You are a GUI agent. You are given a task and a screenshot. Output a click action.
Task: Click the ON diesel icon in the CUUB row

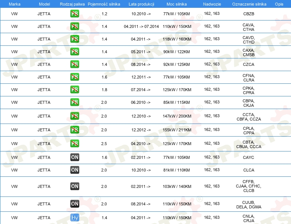[x=74, y=204]
